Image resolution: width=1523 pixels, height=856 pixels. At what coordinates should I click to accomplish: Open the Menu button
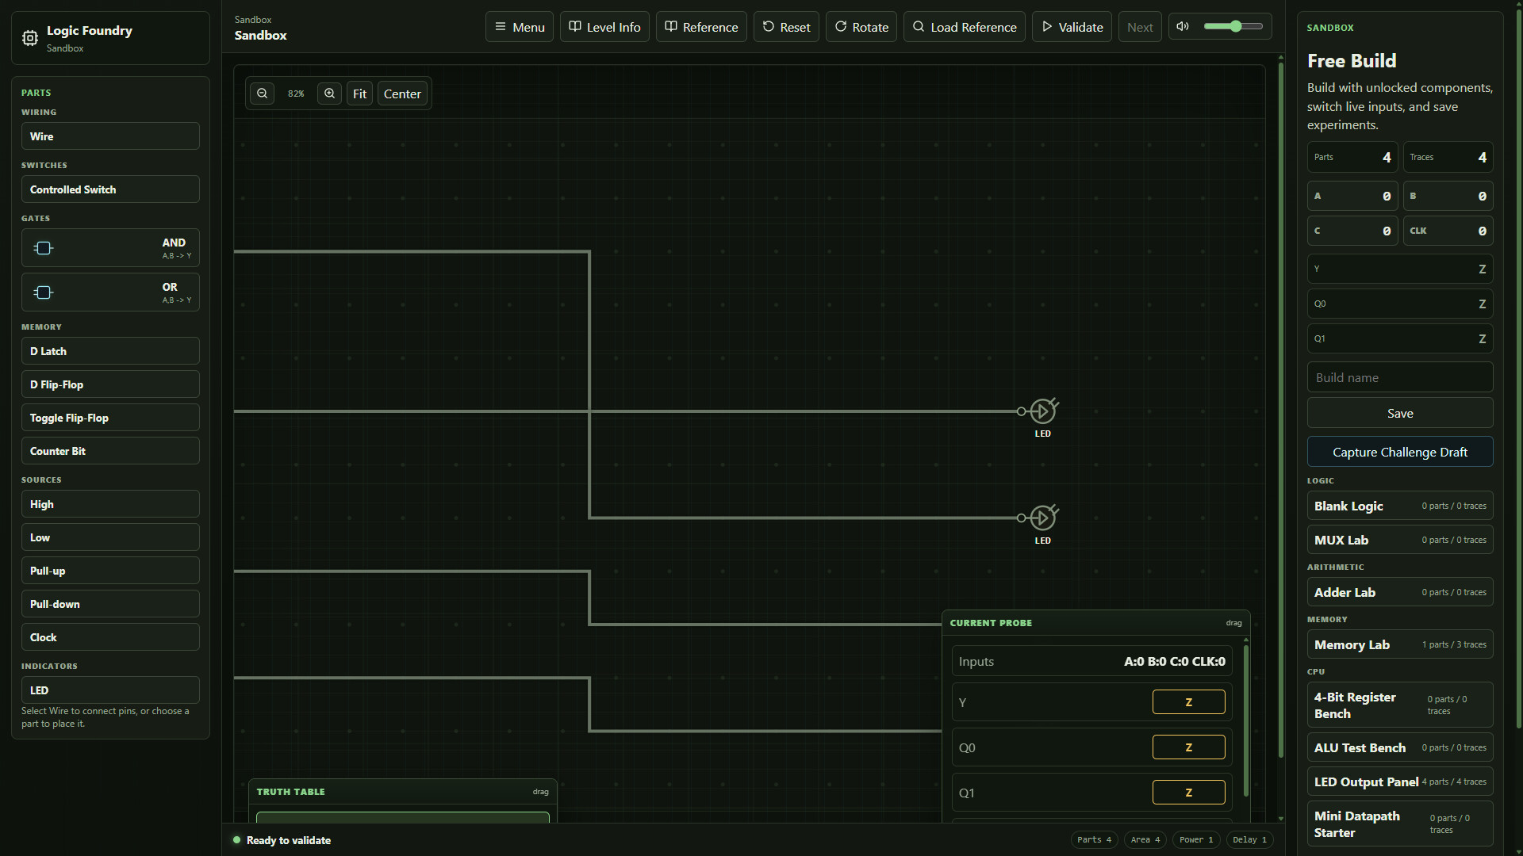tap(520, 27)
